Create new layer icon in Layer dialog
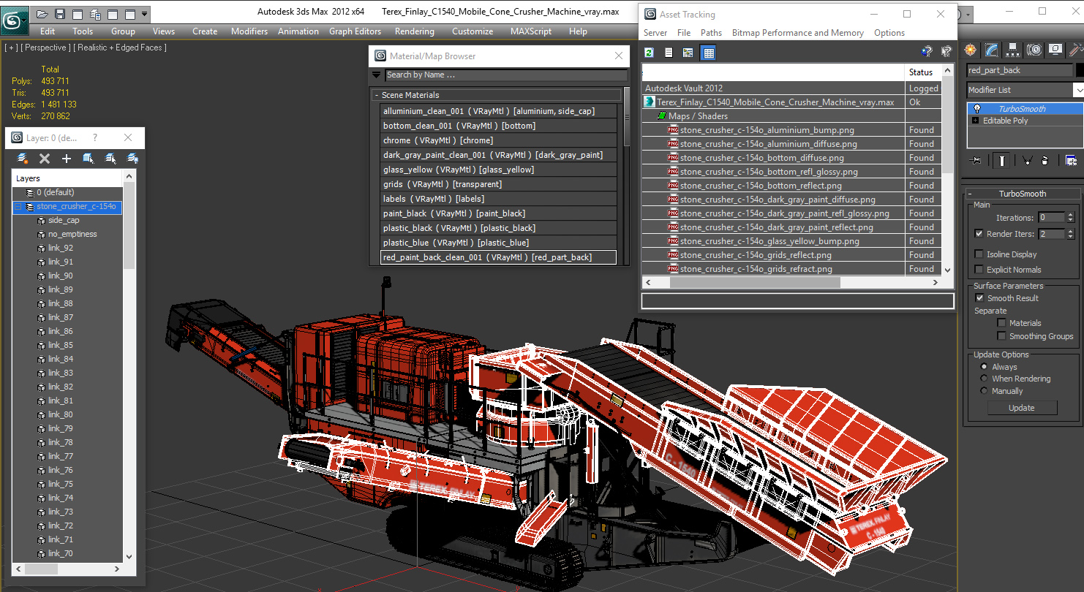This screenshot has width=1084, height=592. (x=23, y=159)
